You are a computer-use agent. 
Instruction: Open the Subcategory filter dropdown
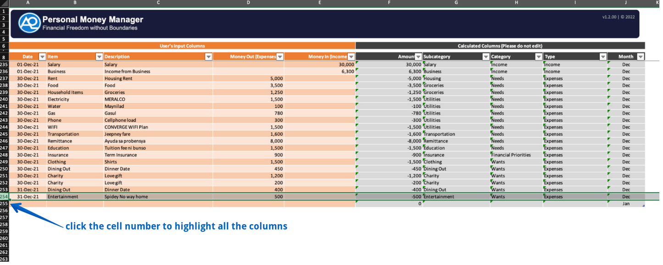click(x=485, y=57)
